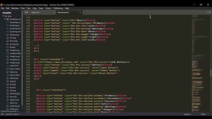Expand the bootstrap-4.0 folder arrow

tap(5, 19)
